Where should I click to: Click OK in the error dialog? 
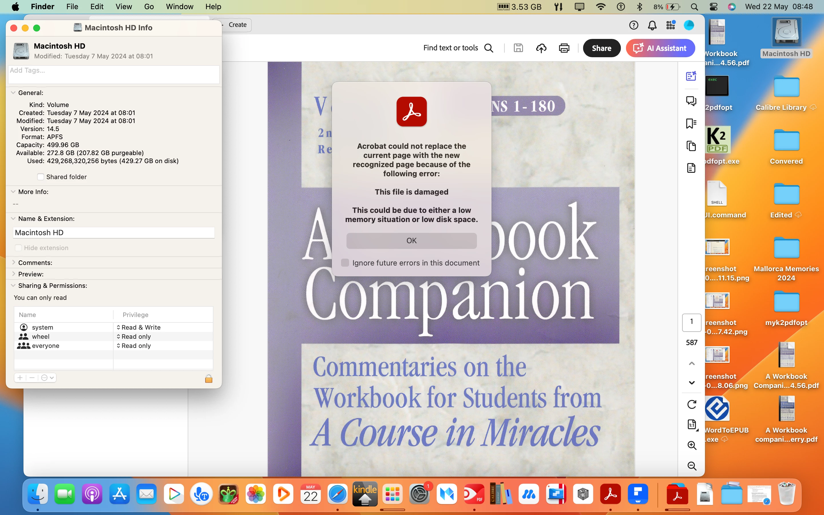click(411, 240)
